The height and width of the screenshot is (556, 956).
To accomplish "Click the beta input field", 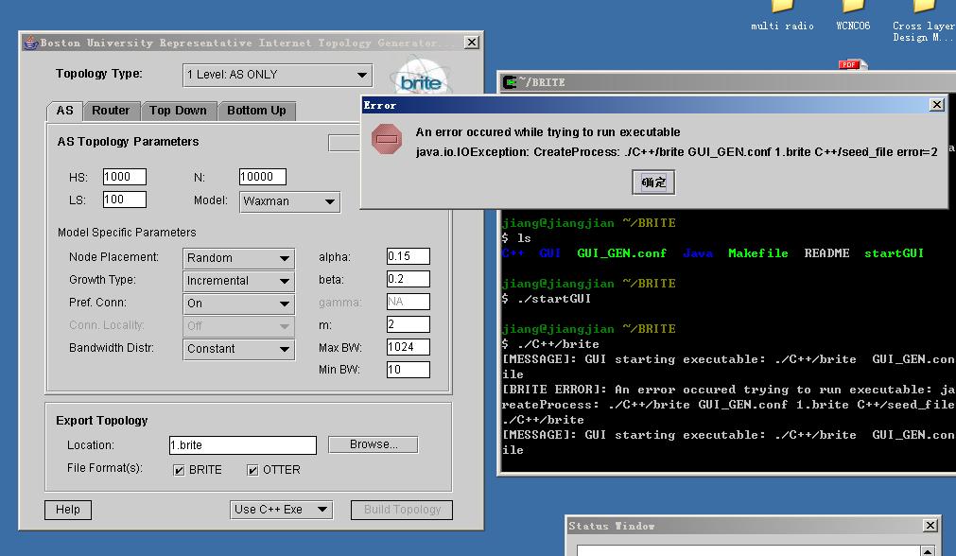I will click(x=408, y=279).
